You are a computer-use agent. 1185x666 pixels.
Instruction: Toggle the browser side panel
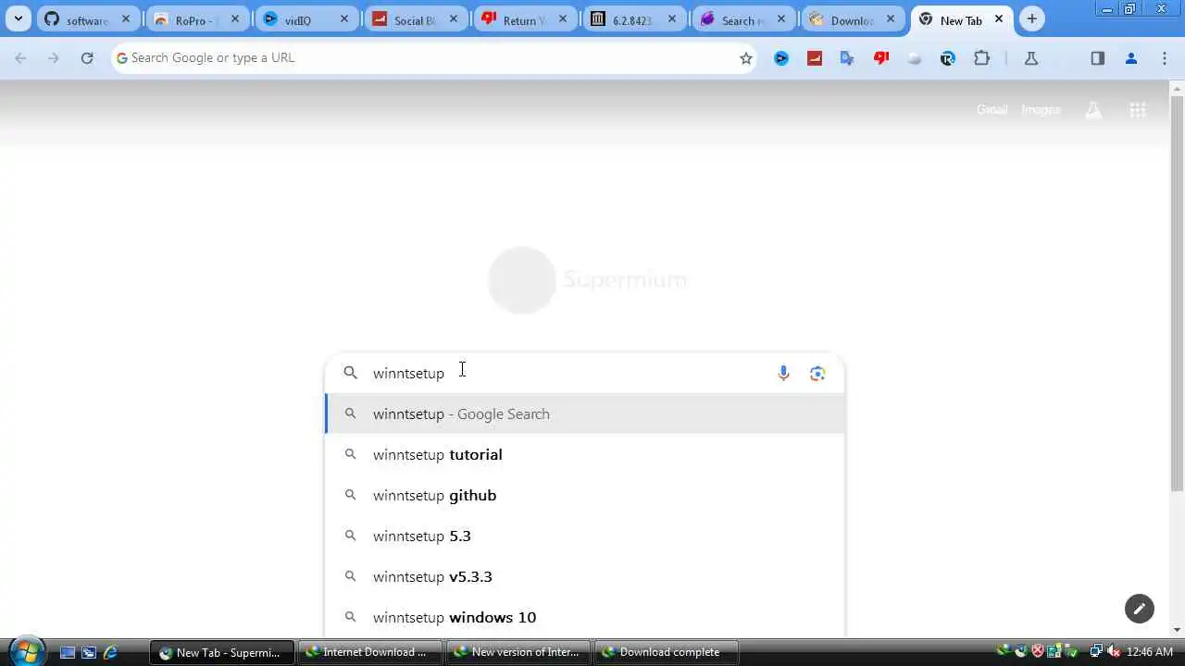pos(1098,58)
